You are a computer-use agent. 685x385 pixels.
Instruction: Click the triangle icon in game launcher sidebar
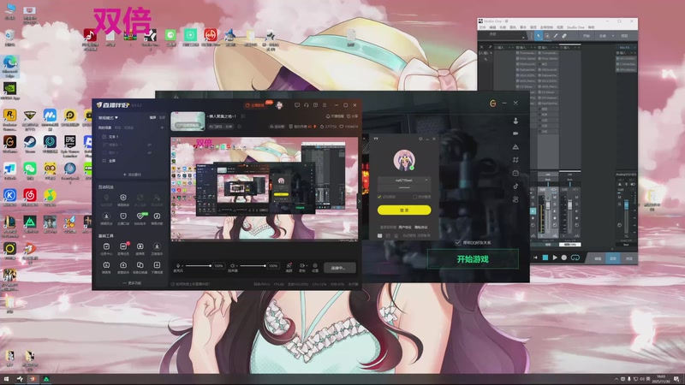click(515, 146)
